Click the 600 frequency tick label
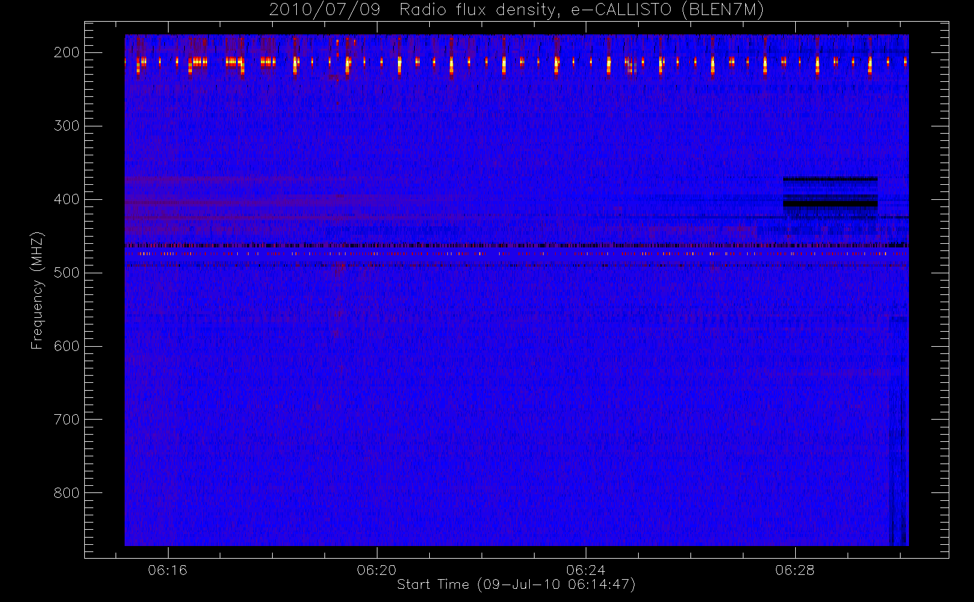Image resolution: width=974 pixels, height=602 pixels. 66,346
